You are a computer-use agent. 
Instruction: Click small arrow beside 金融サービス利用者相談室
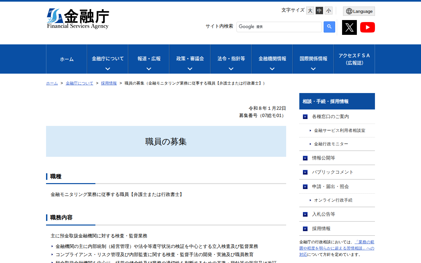pyautogui.click(x=310, y=131)
